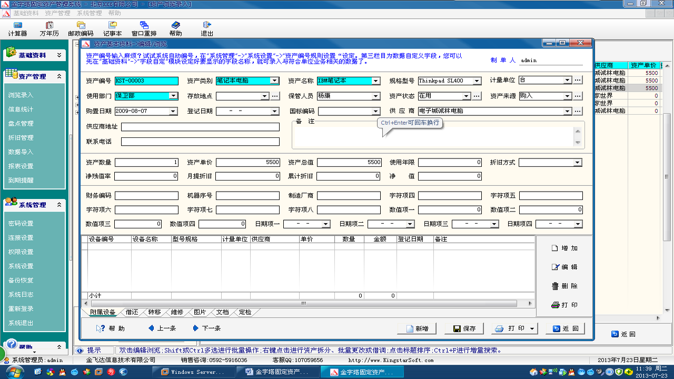Switch to the 维修 tab
The image size is (674, 379).
tap(176, 312)
